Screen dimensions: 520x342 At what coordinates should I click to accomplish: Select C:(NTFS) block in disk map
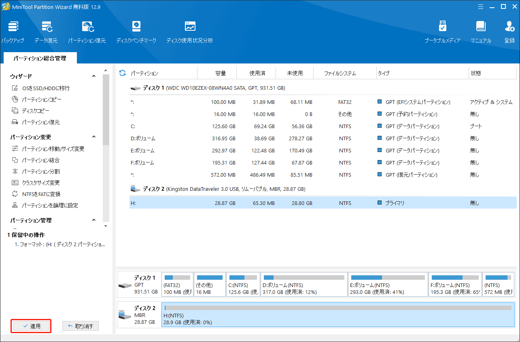click(x=243, y=285)
